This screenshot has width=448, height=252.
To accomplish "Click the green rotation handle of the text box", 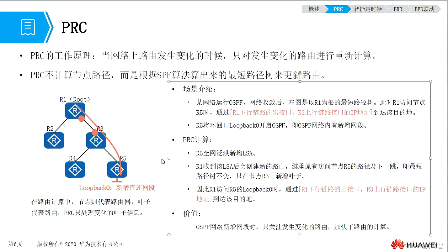I will [x=300, y=74].
